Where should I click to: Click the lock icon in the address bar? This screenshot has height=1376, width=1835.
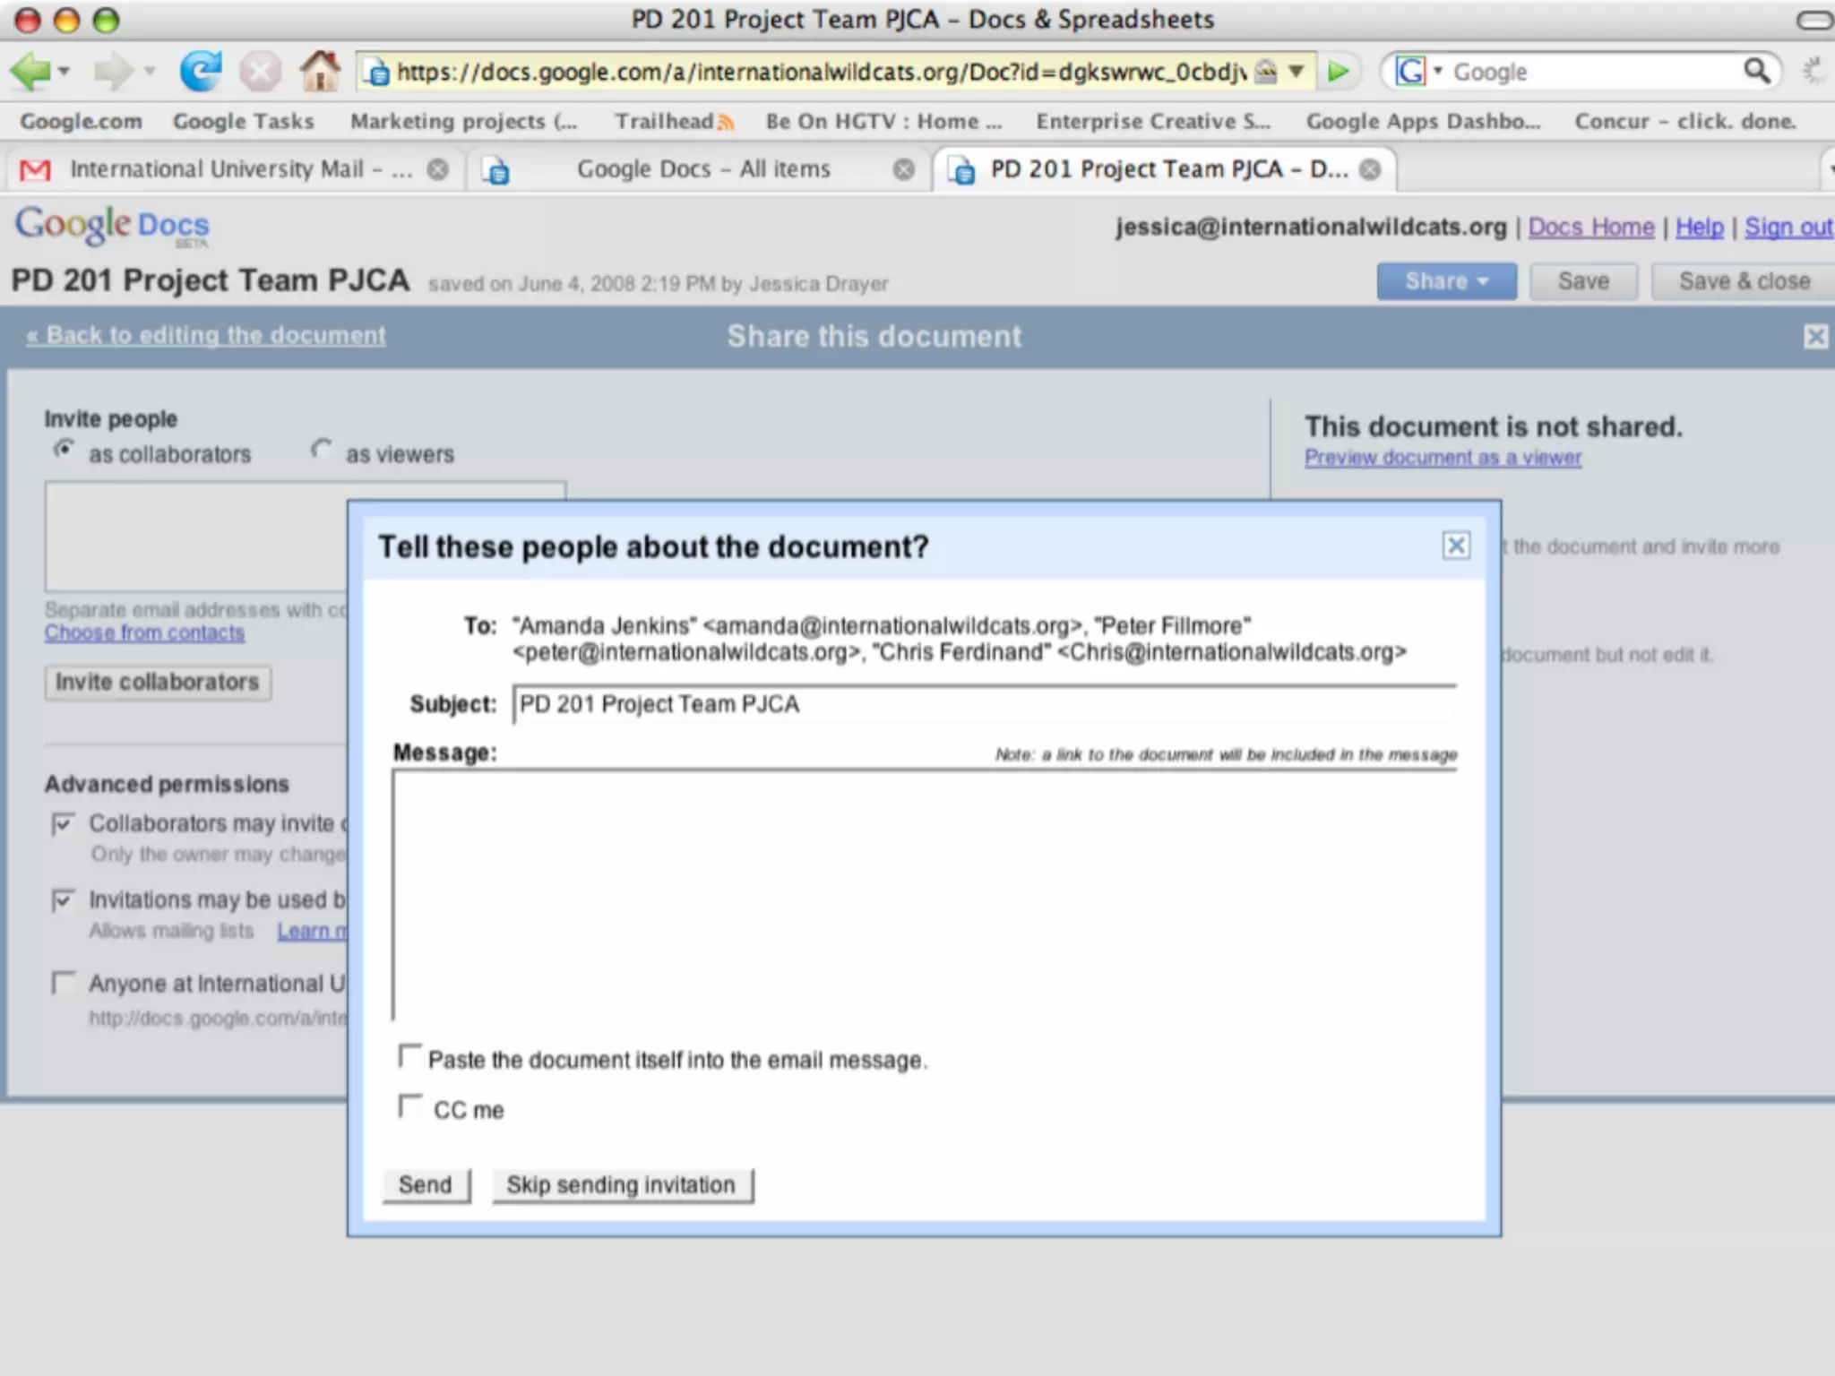[x=1265, y=71]
